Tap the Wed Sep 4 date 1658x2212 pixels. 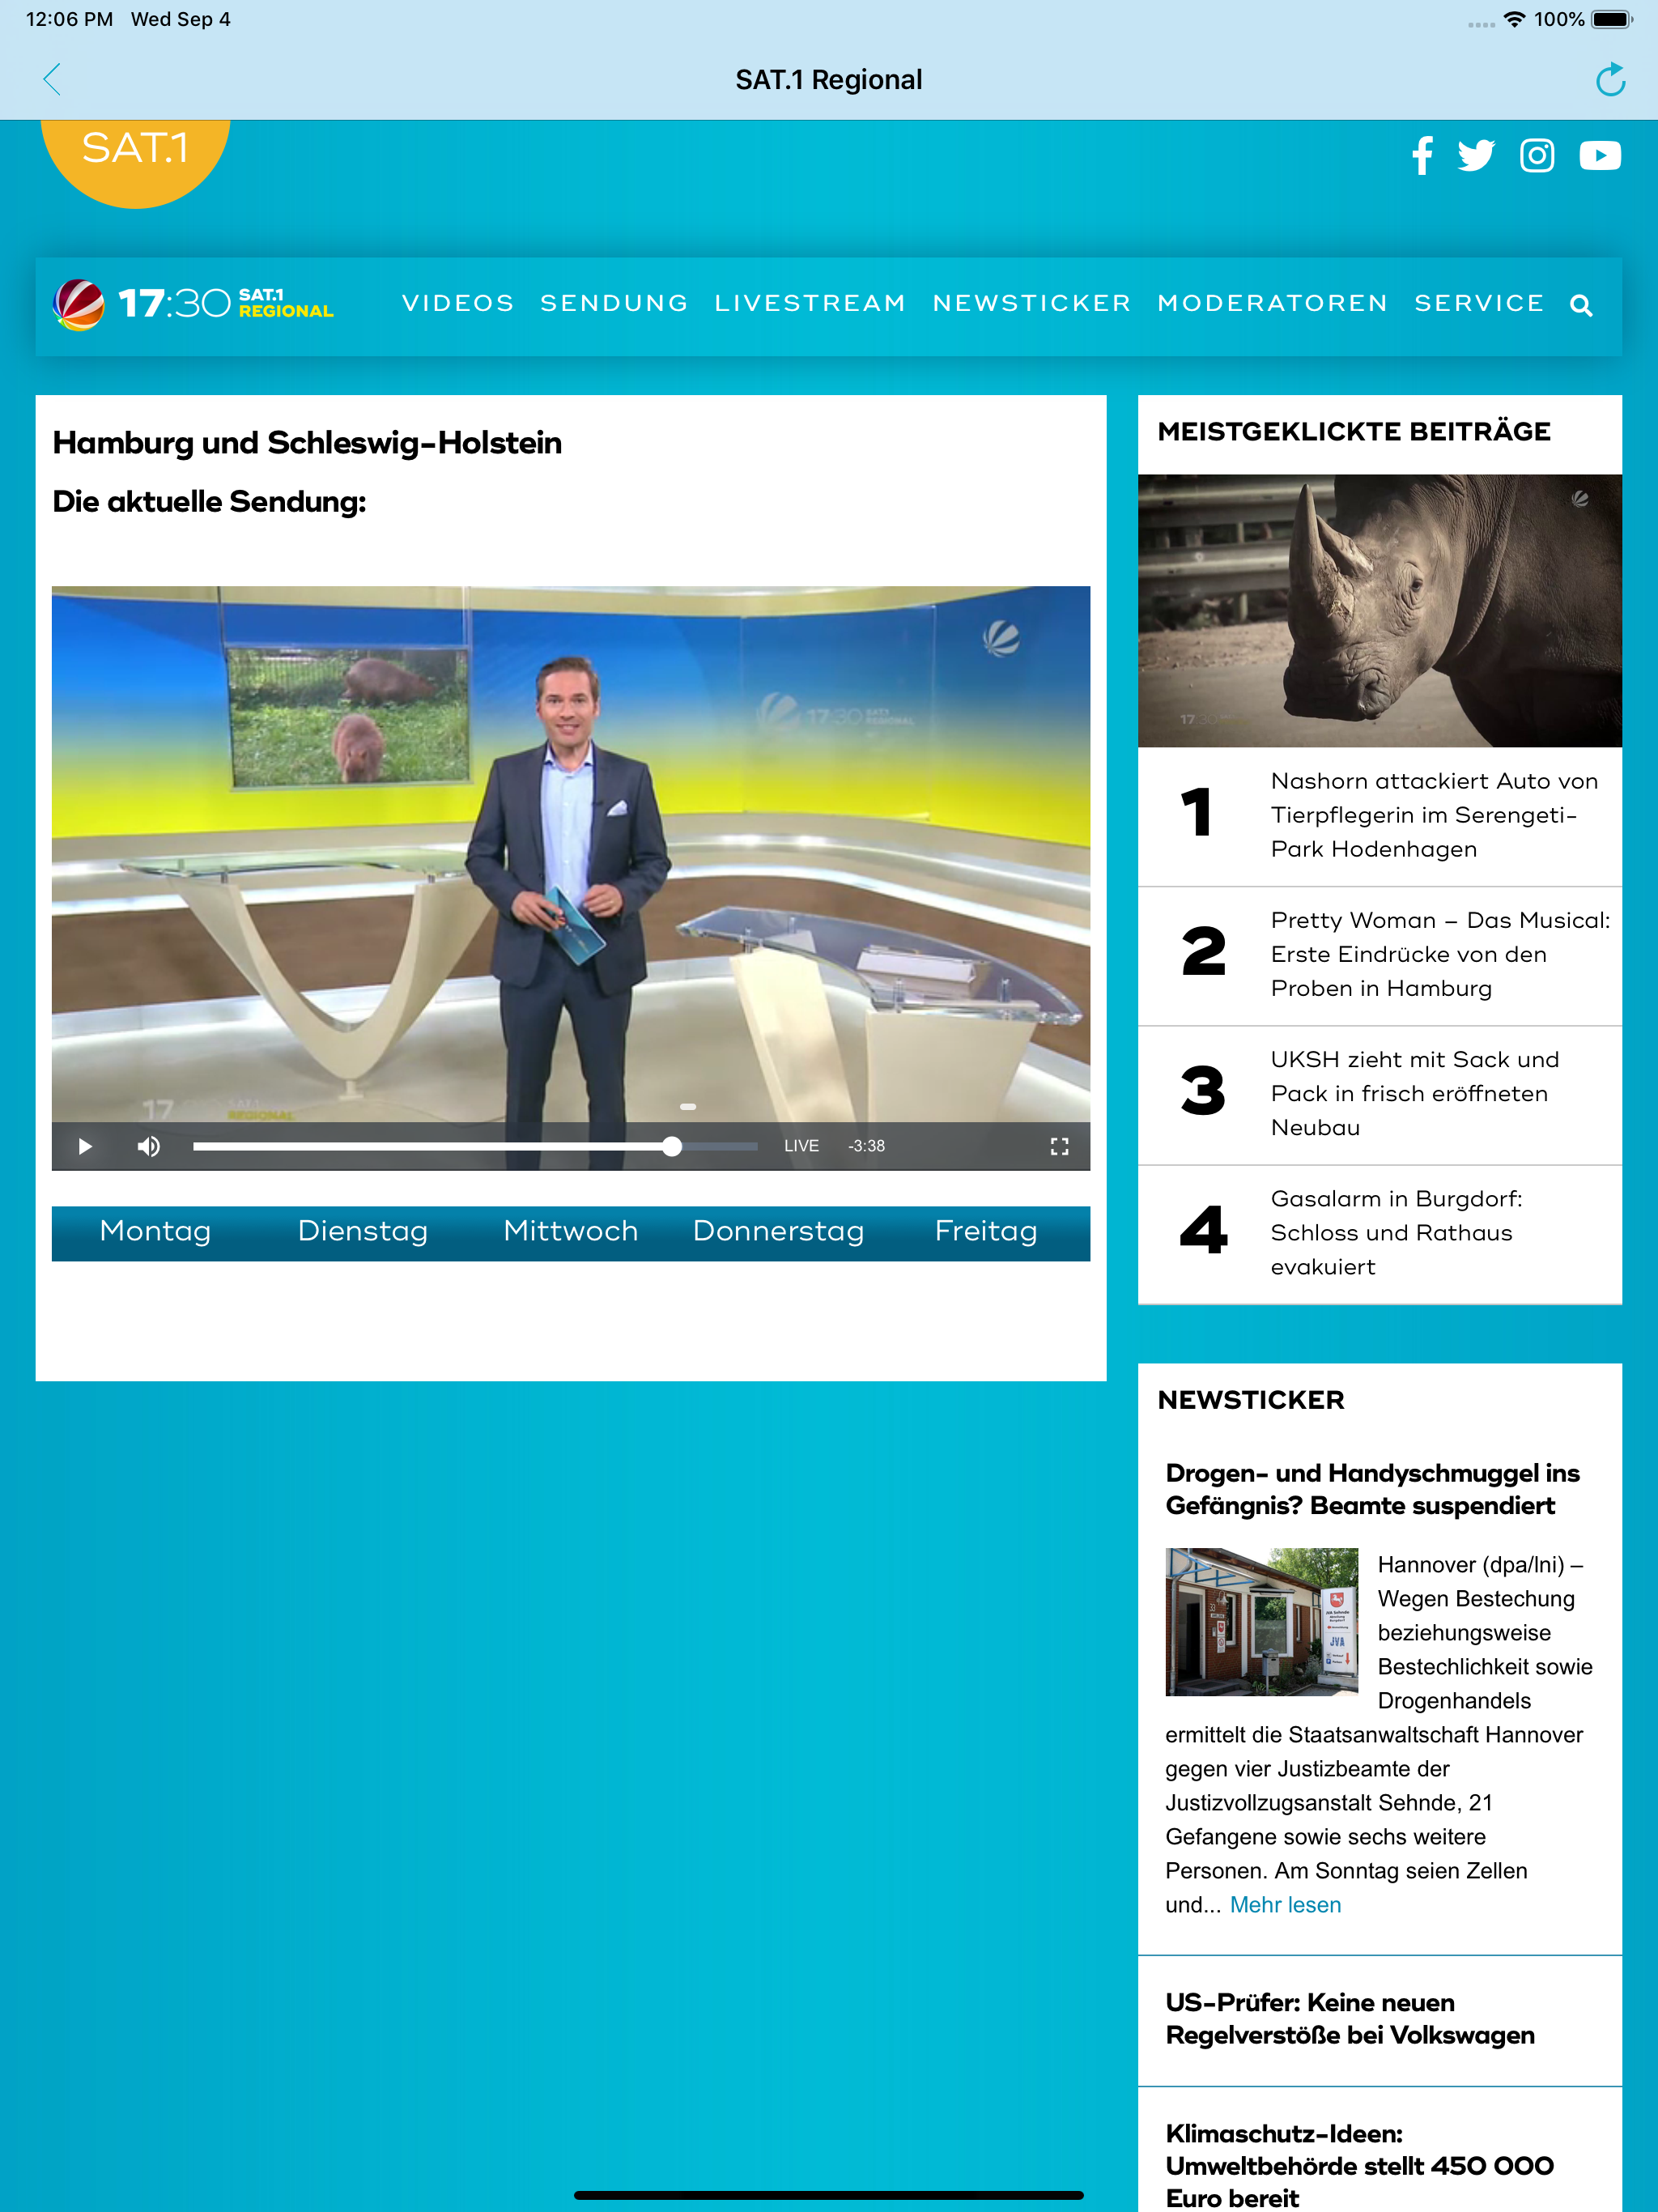pos(181,19)
